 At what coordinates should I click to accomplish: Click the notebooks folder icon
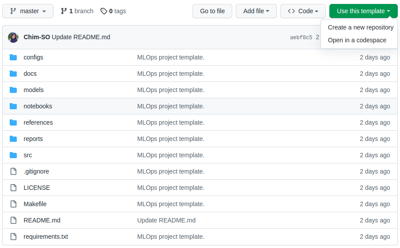click(13, 106)
